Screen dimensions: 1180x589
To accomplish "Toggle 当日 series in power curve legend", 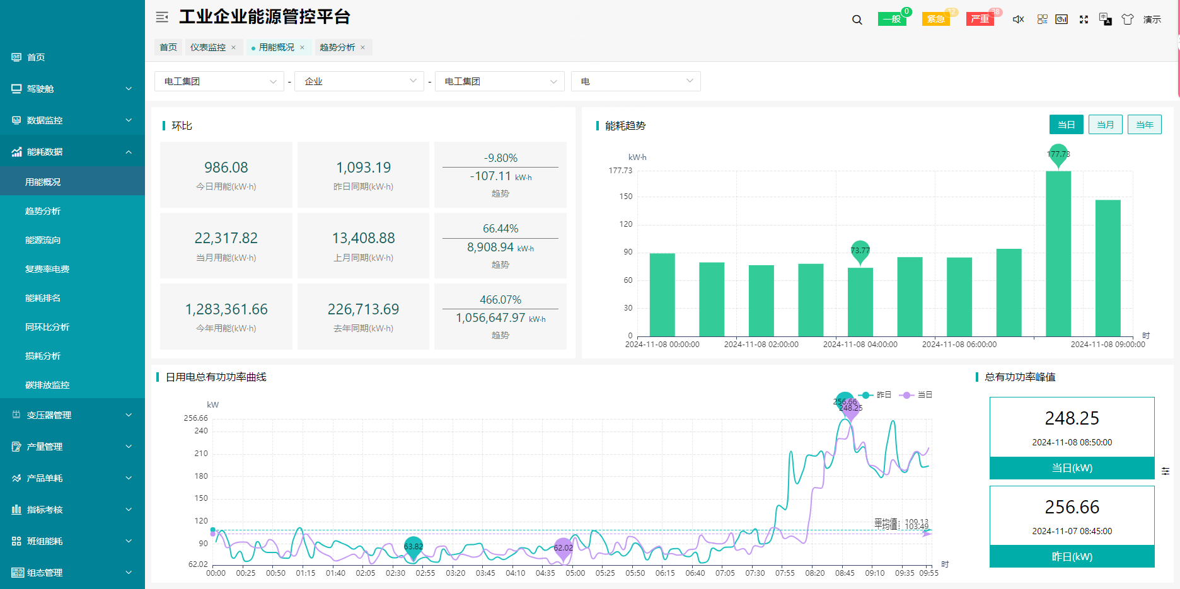I will click(916, 395).
